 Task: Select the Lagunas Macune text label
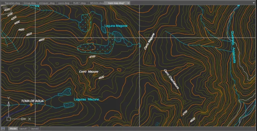point(86,99)
